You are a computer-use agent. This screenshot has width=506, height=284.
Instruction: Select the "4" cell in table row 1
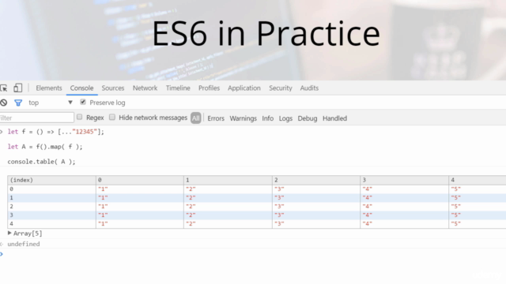404,198
